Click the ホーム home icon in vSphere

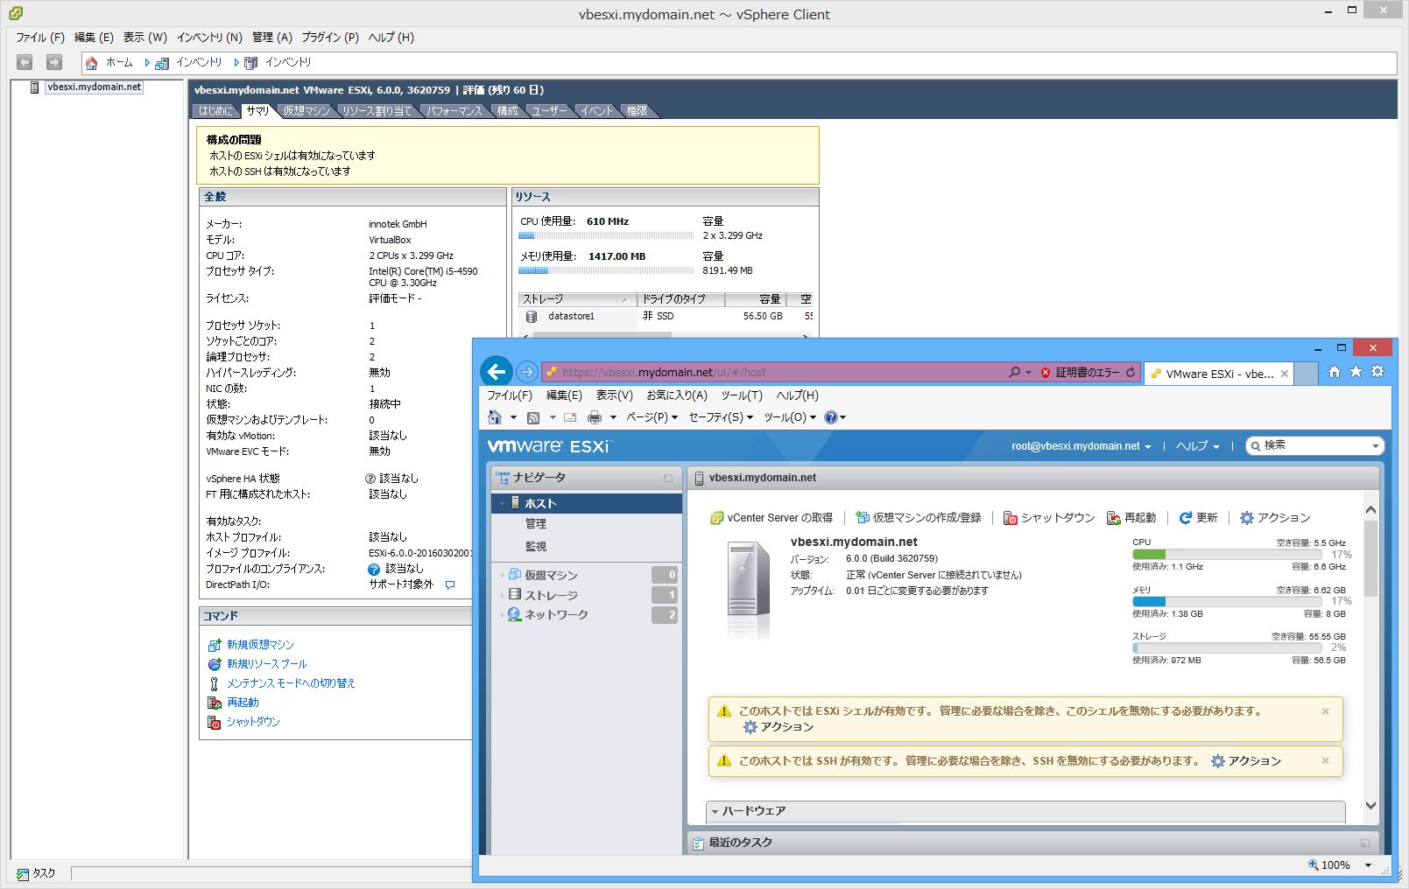(92, 63)
